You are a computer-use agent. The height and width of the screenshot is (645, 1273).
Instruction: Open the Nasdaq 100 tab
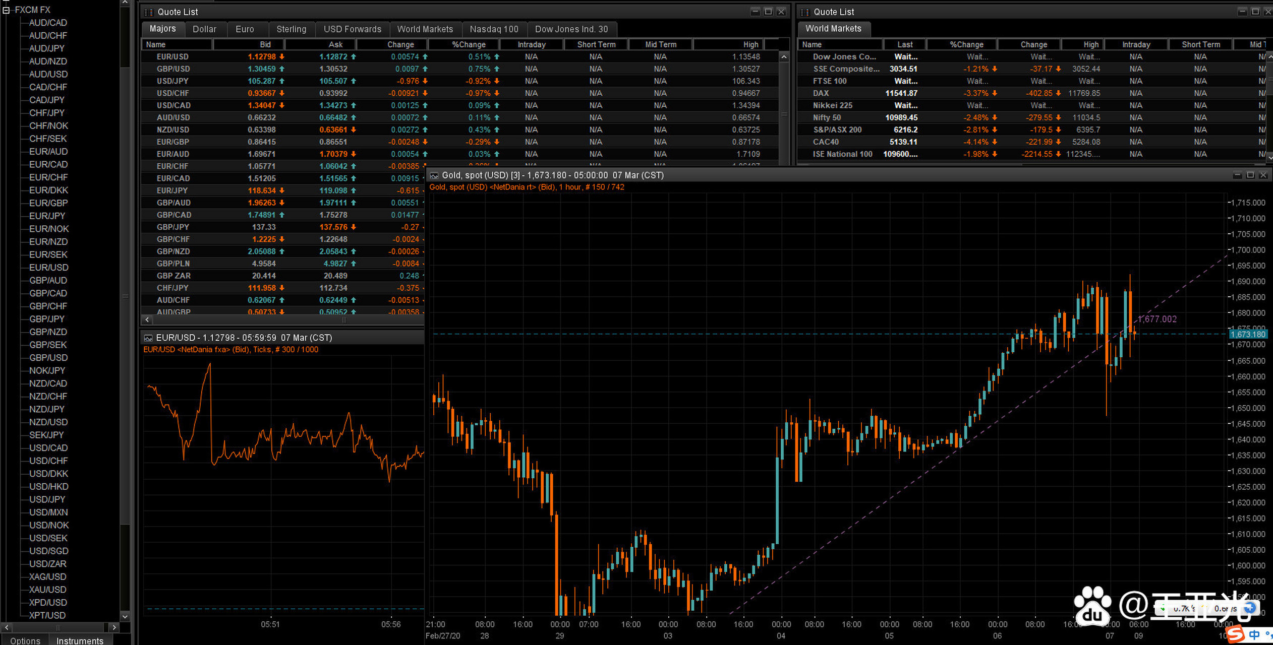[494, 29]
